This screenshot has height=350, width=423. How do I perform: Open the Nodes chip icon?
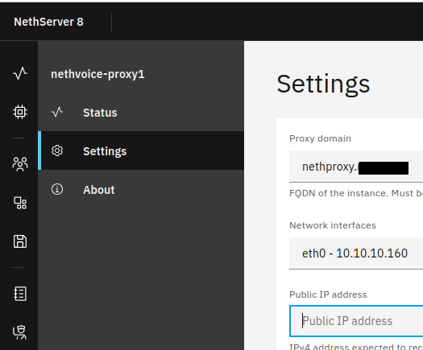click(20, 112)
